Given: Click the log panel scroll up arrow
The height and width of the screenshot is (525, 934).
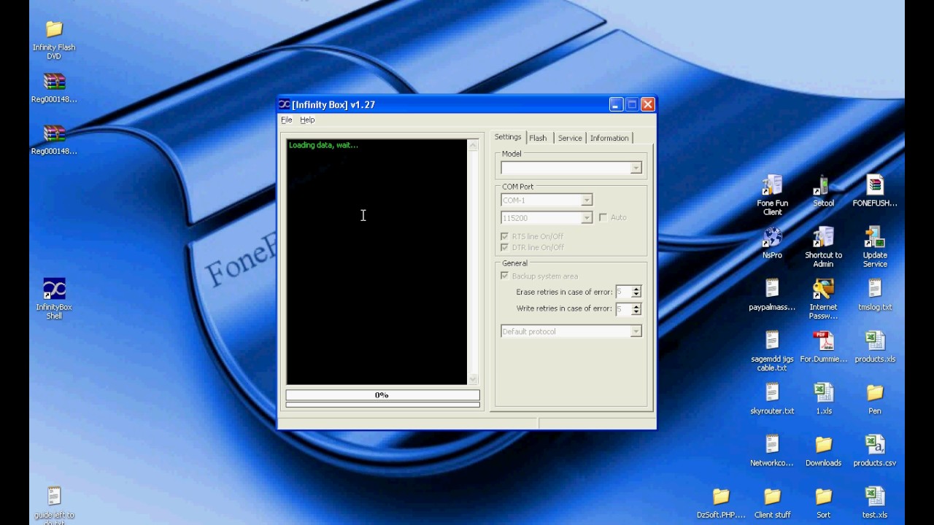Looking at the screenshot, I should (473, 145).
